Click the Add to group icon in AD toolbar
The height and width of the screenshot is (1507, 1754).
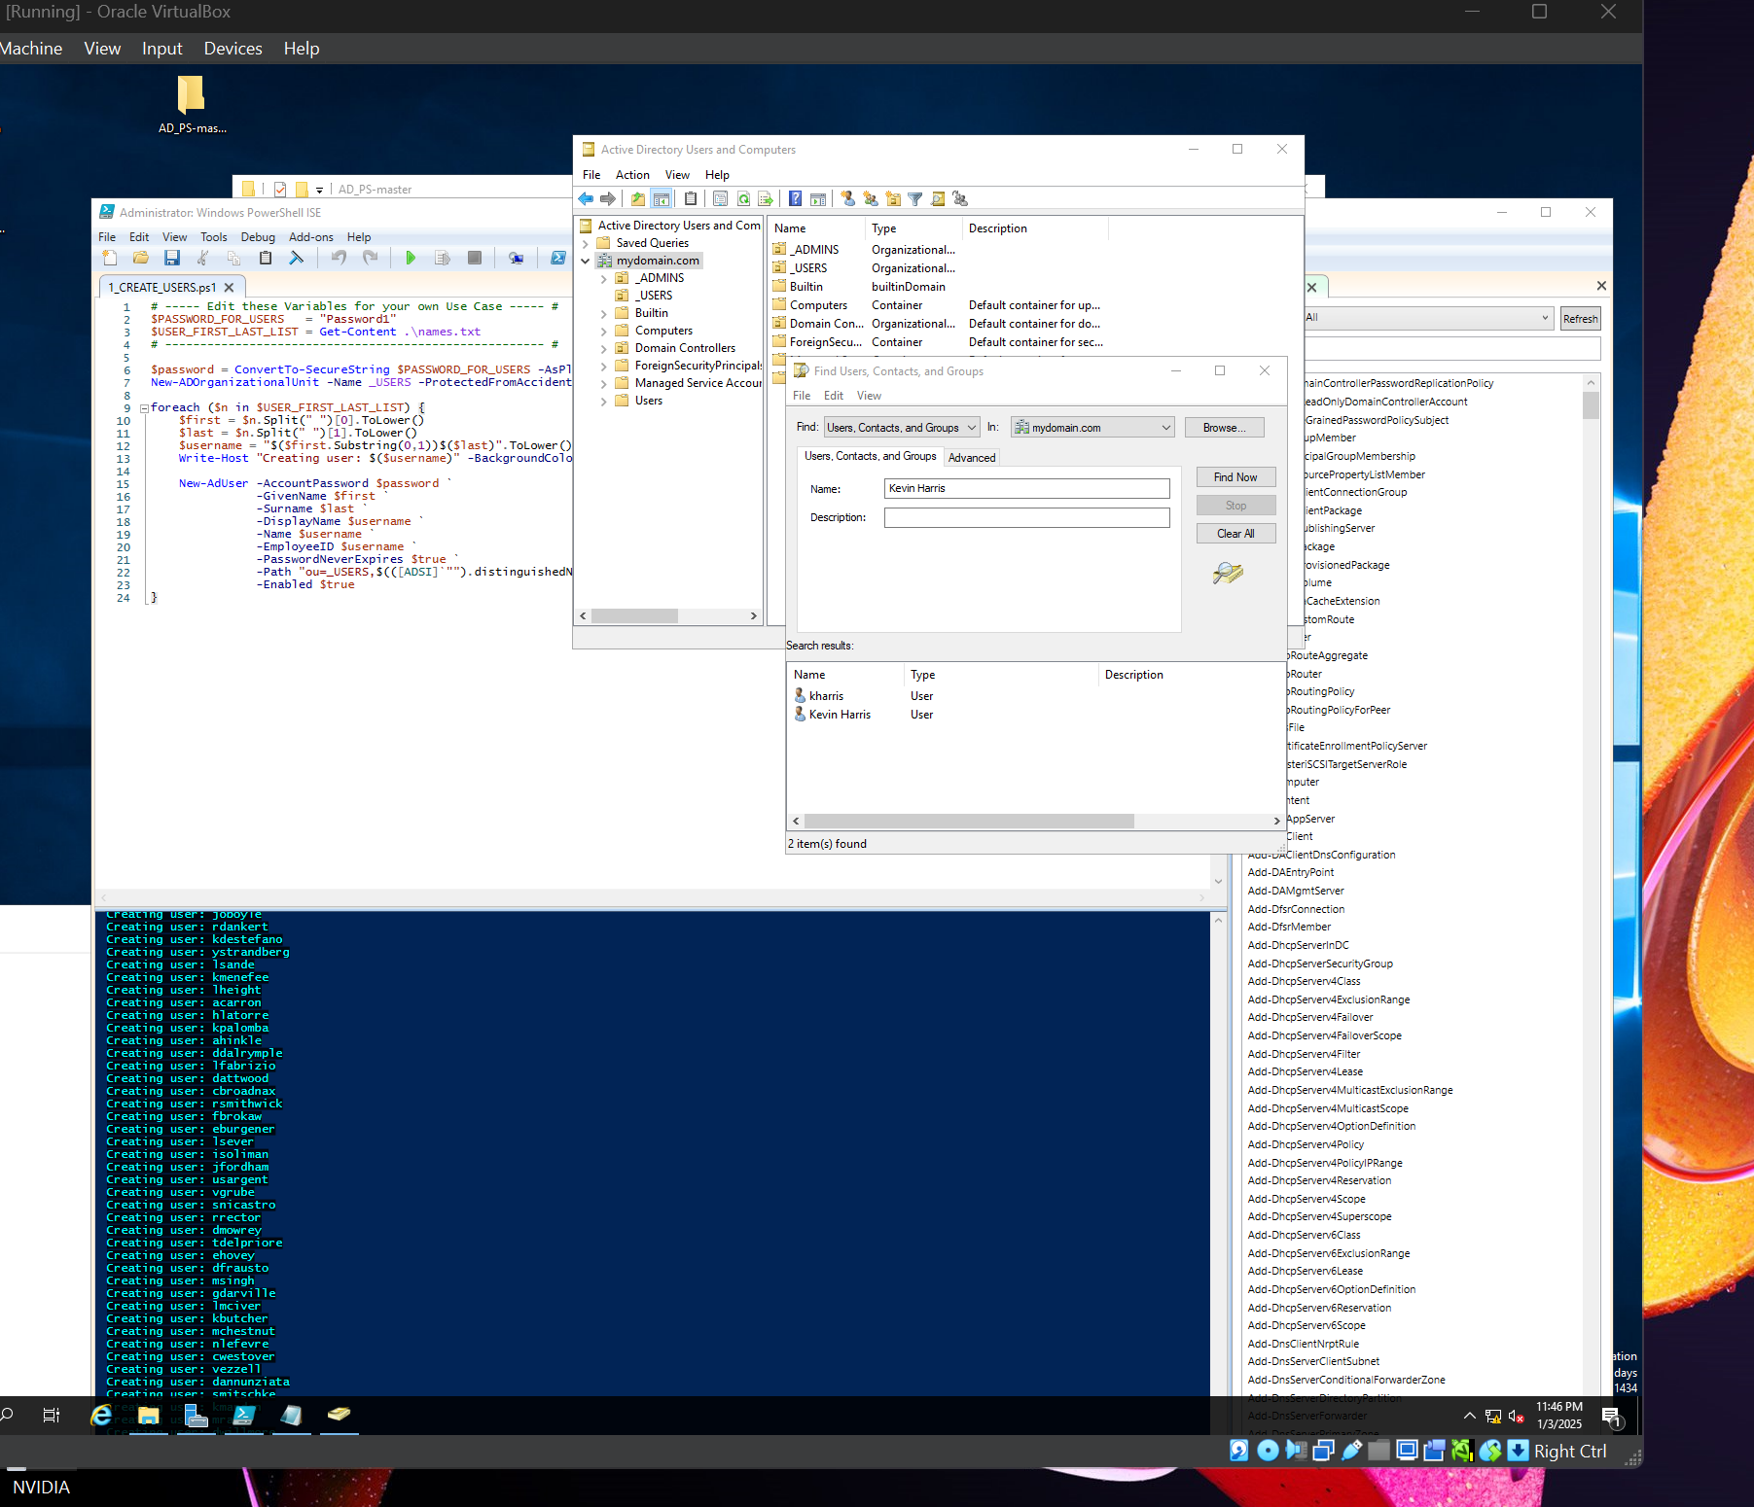pyautogui.click(x=960, y=198)
